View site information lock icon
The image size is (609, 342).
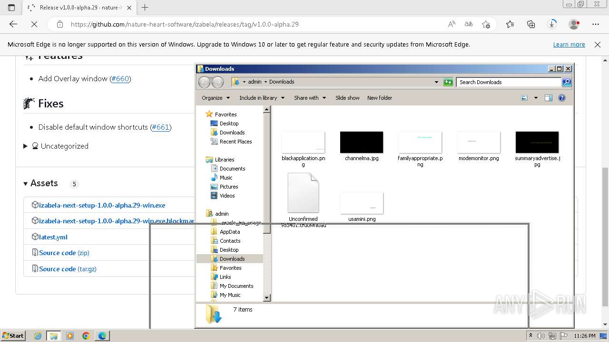(x=60, y=24)
